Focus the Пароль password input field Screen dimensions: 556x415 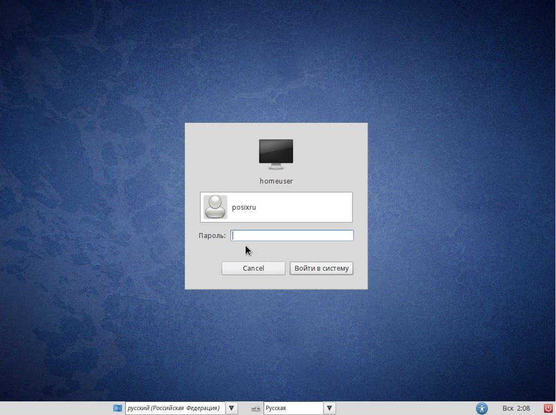point(292,235)
